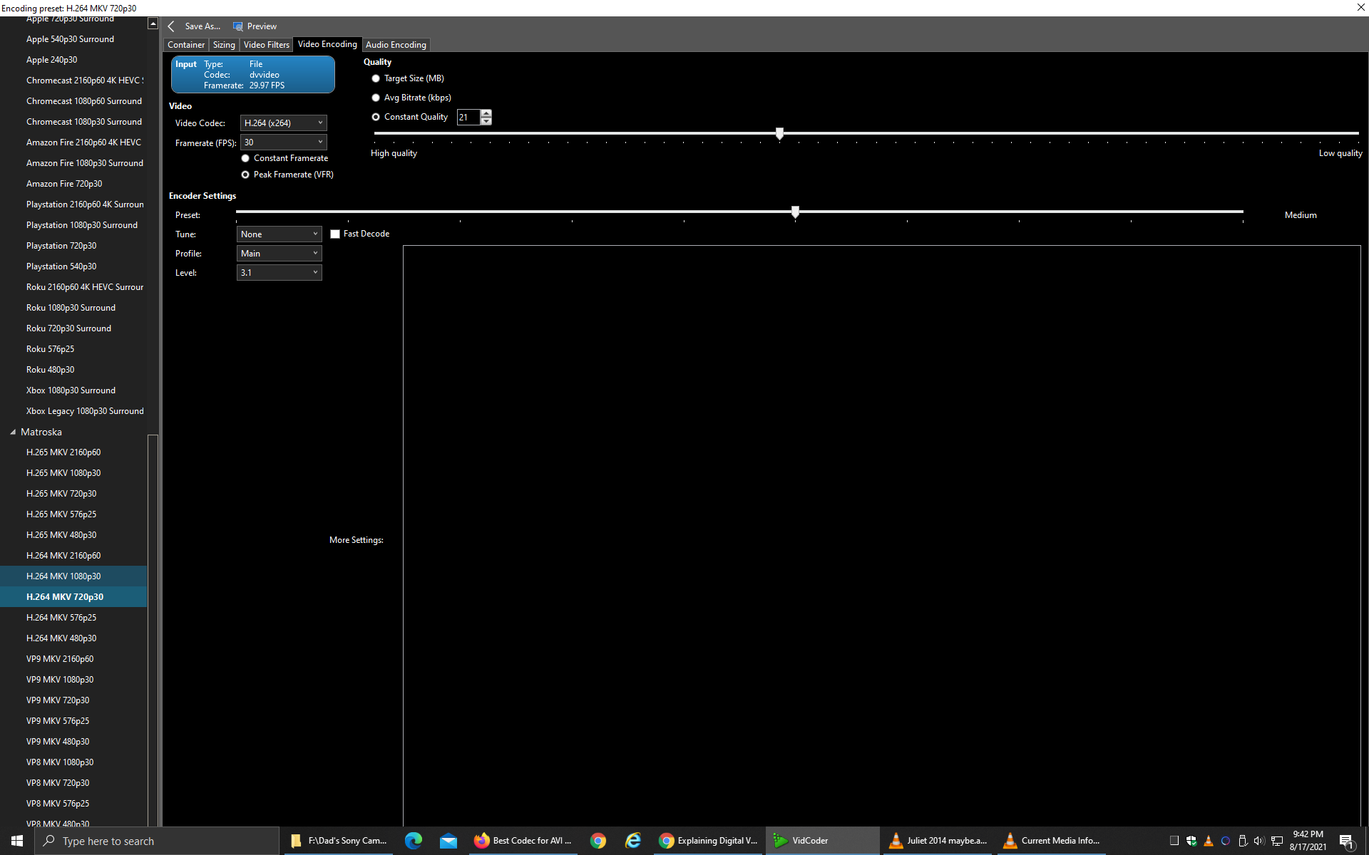The height and width of the screenshot is (855, 1369).
Task: Click the Constant Quality slider handle
Action: [779, 133]
